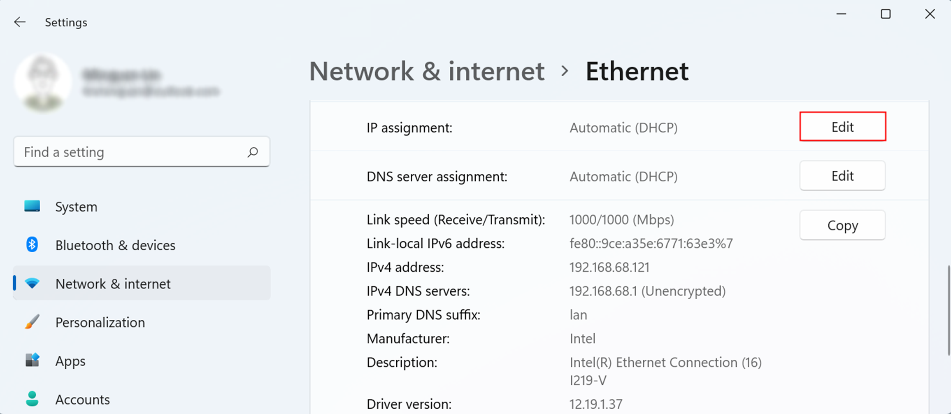Edit the DNS server assignment
This screenshot has height=414, width=951.
tap(842, 176)
